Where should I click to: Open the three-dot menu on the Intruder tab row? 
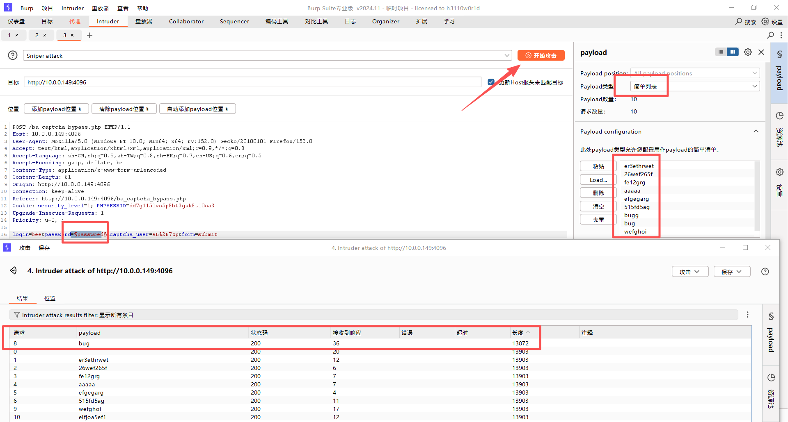tap(781, 35)
